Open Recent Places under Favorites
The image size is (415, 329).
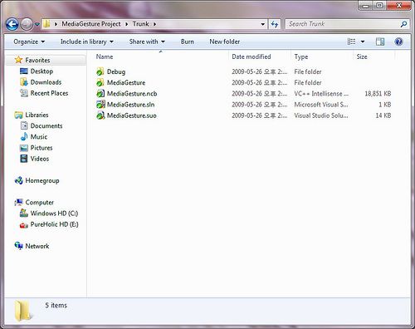(x=49, y=93)
